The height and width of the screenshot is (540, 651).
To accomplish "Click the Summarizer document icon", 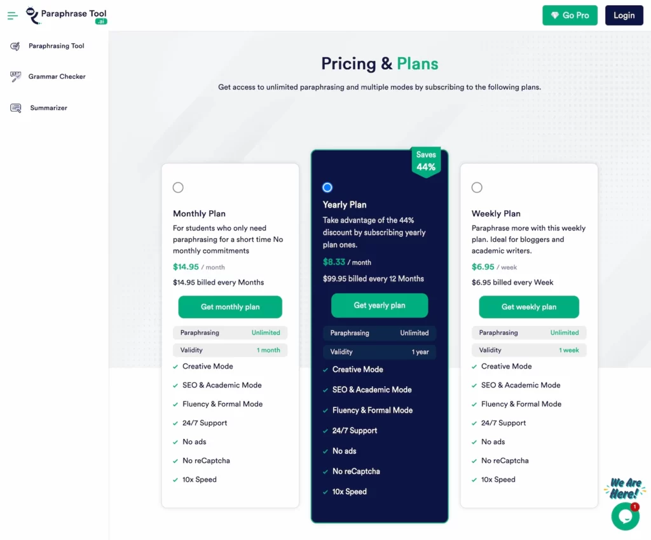I will pos(15,107).
